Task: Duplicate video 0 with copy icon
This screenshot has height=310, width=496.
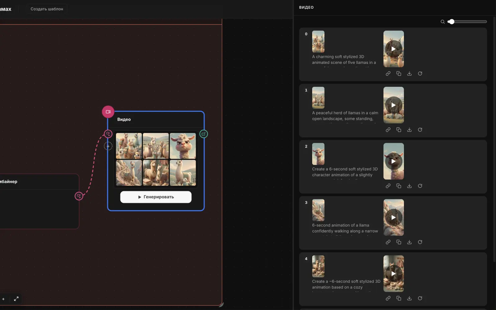Action: click(399, 73)
